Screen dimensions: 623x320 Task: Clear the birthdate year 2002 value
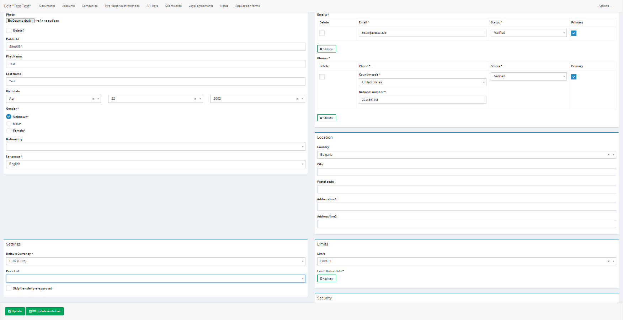point(297,99)
